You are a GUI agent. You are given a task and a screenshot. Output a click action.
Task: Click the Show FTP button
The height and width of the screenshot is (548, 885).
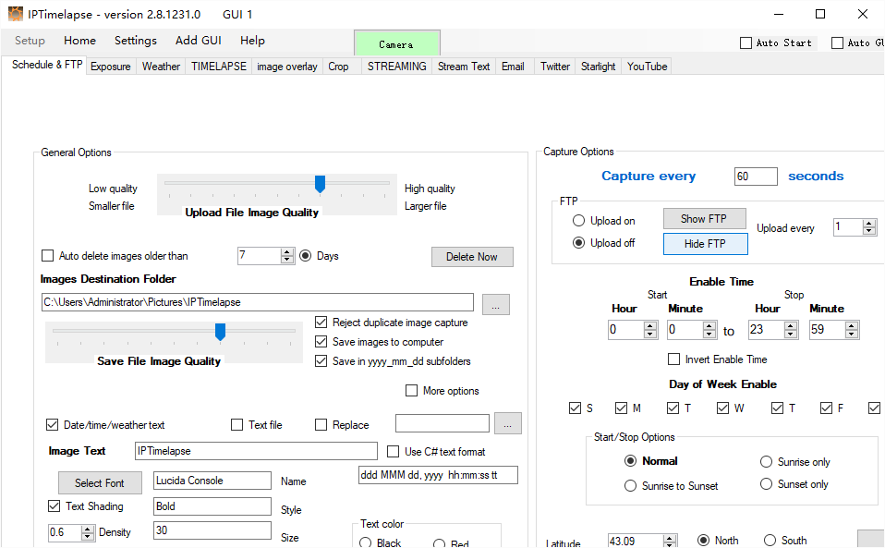pos(704,219)
